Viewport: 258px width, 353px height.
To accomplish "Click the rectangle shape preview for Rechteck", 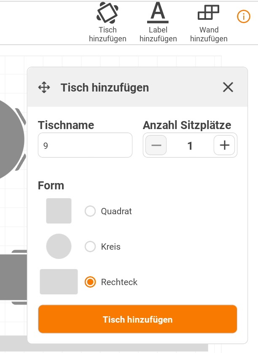I will 59,282.
